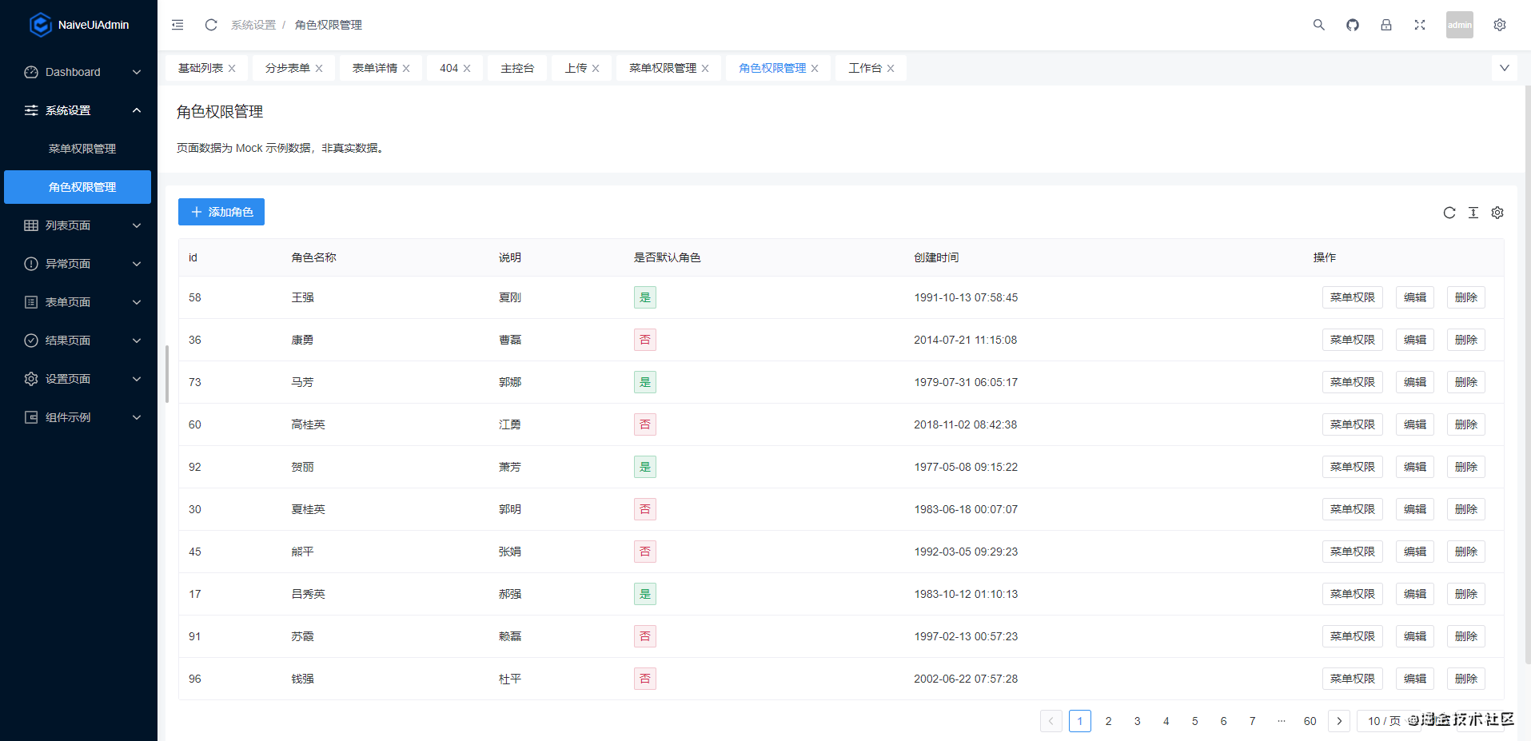Collapse the sidebar menu via the fold icon
Screen dimensions: 1531x741
pyautogui.click(x=177, y=25)
